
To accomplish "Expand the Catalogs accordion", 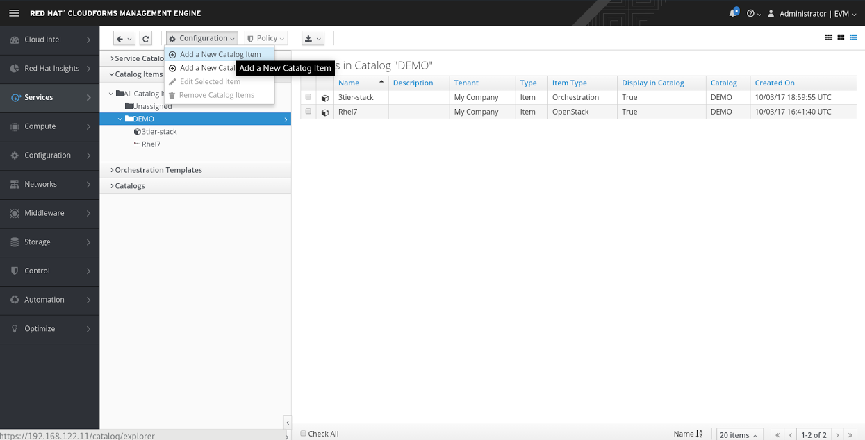I will coord(130,186).
